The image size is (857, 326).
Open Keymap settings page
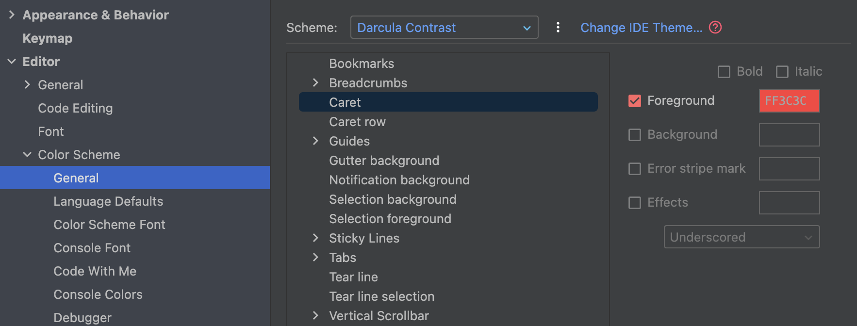pos(48,38)
